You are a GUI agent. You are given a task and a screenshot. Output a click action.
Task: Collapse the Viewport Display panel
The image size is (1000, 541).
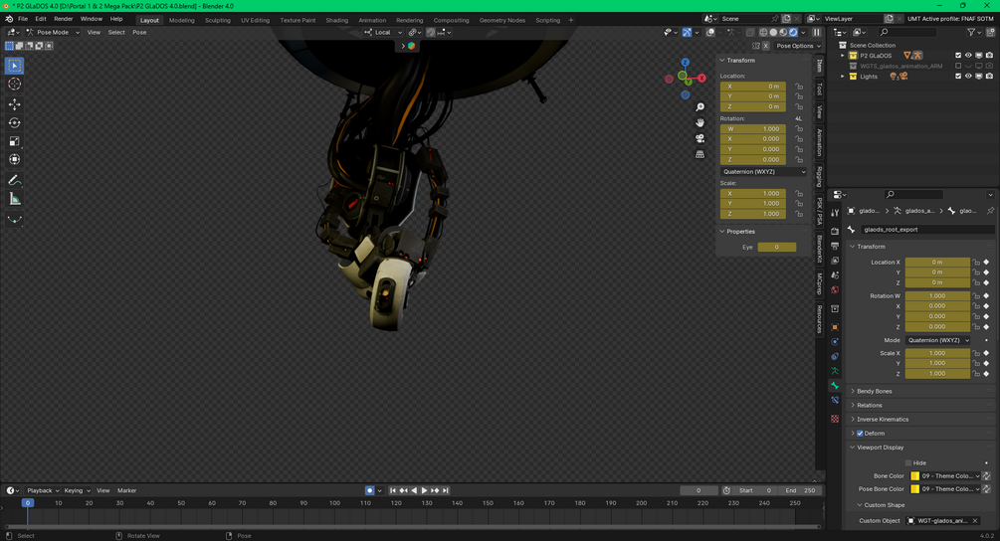[x=881, y=448]
